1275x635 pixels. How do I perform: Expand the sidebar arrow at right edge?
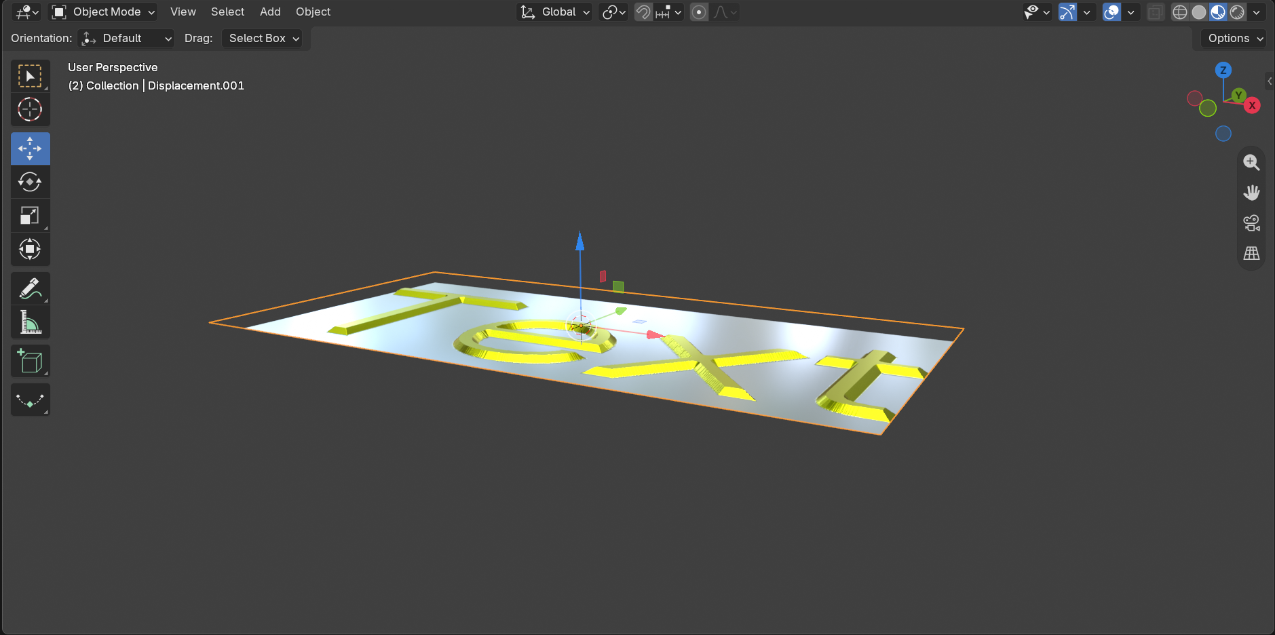[x=1270, y=81]
